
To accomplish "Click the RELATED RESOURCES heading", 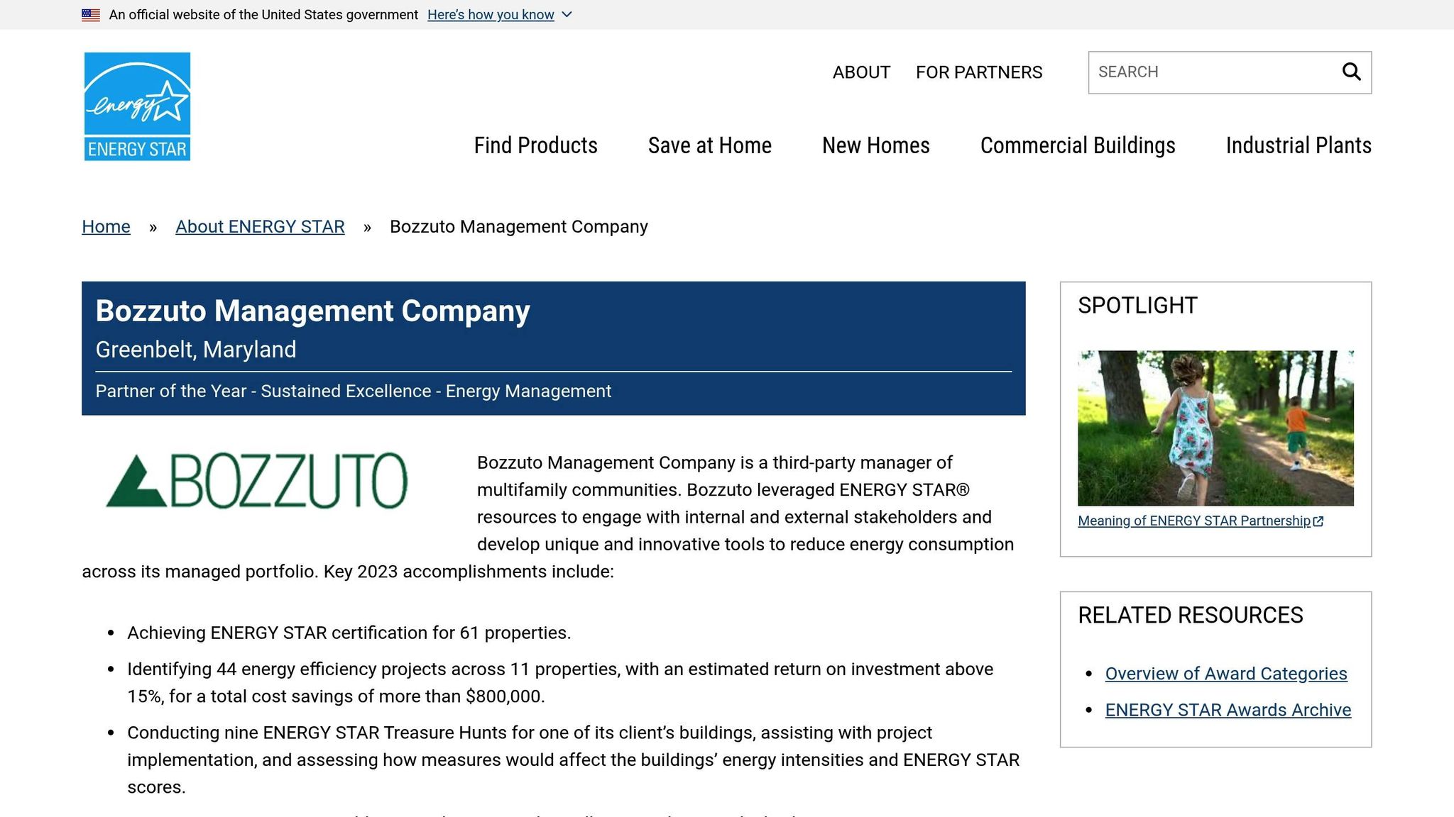I will click(x=1191, y=616).
